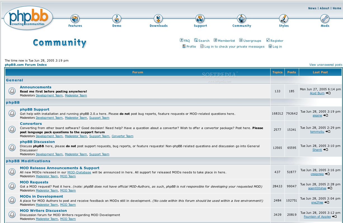View latest post icon next to tommyliu
This screenshot has height=223, width=343.
pyautogui.click(x=328, y=132)
